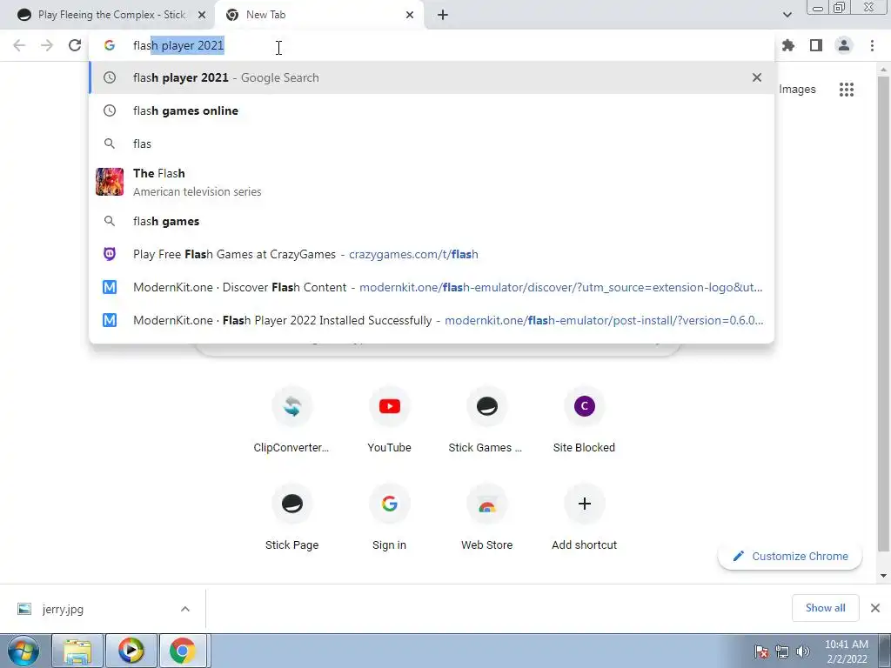
Task: Open the YouTube shortcut
Action: [x=389, y=420]
